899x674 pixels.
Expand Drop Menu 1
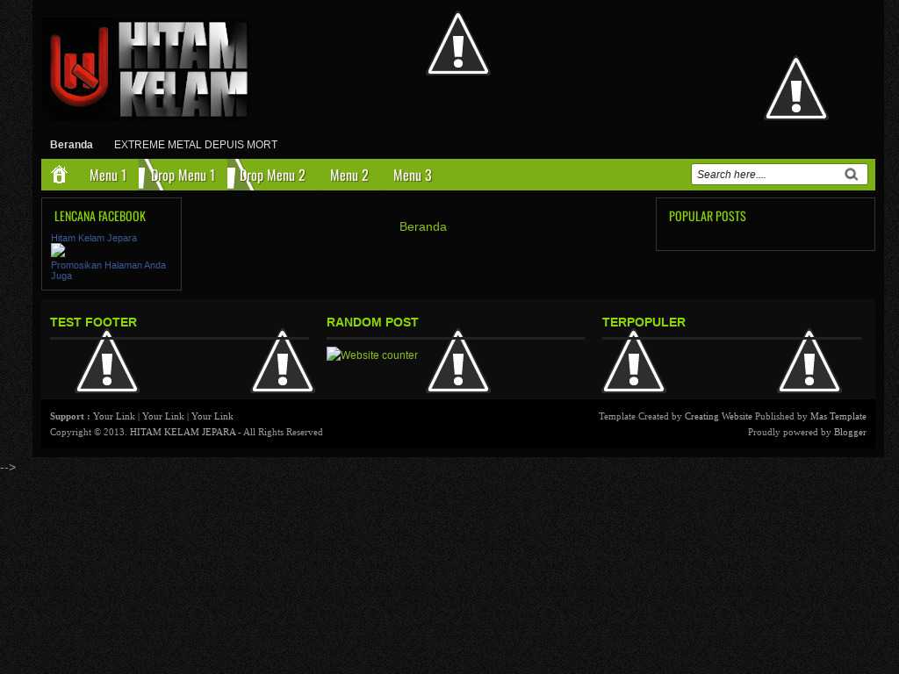tap(183, 176)
